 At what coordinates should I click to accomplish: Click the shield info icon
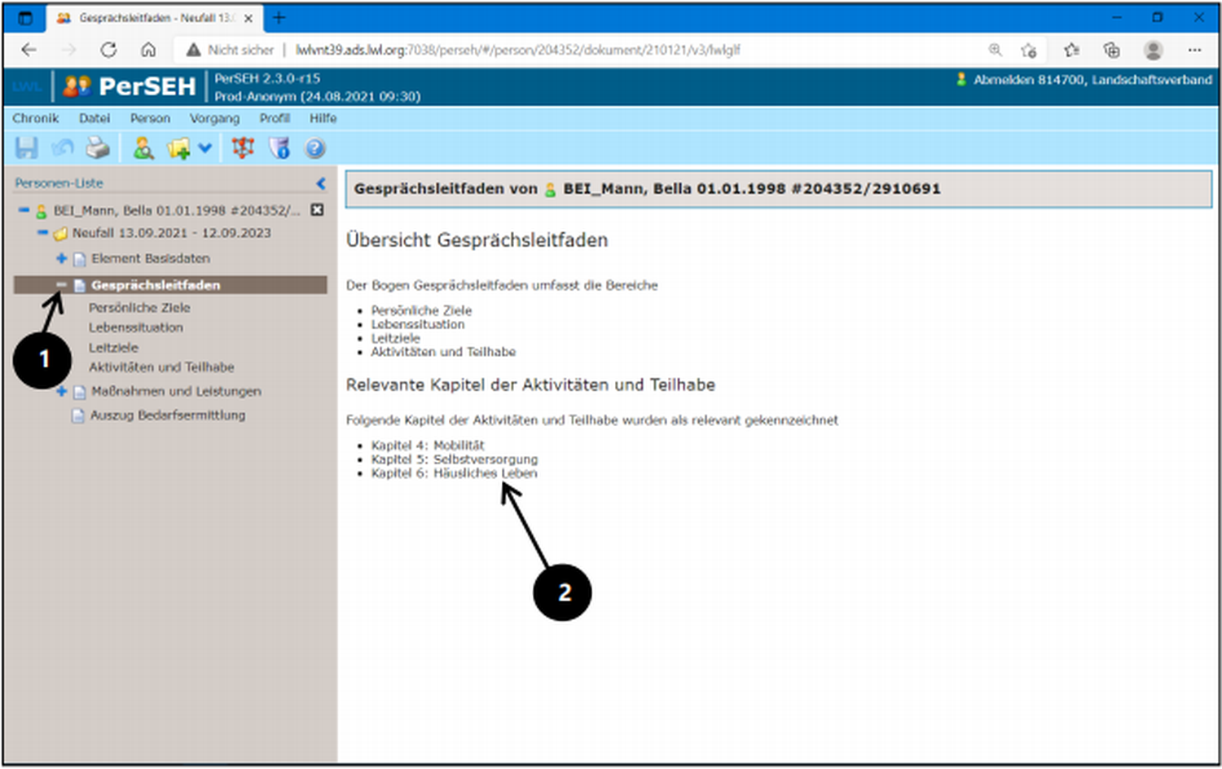point(279,148)
